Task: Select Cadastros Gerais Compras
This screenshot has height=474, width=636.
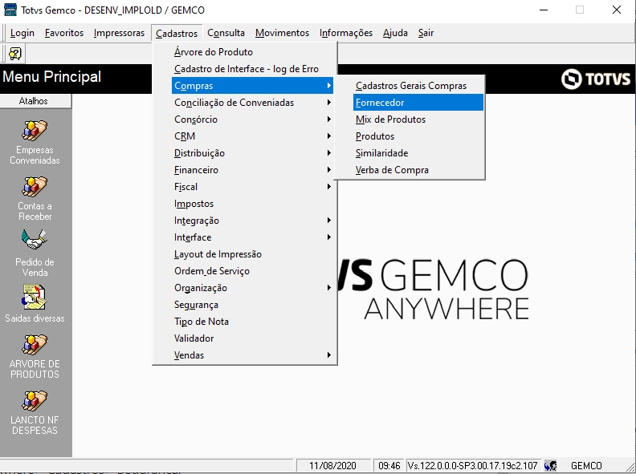Action: coord(418,86)
